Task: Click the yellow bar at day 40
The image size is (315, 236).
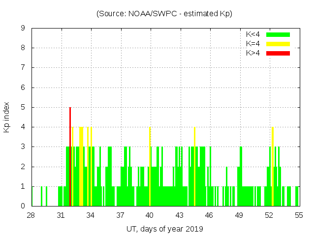Action: pyautogui.click(x=150, y=166)
